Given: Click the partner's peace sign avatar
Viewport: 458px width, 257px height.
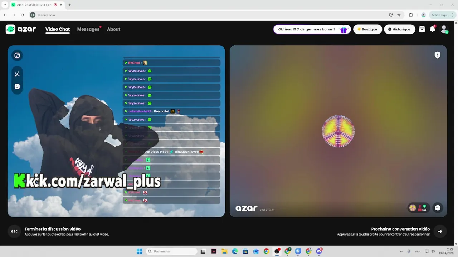Looking at the screenshot, I should (338, 131).
